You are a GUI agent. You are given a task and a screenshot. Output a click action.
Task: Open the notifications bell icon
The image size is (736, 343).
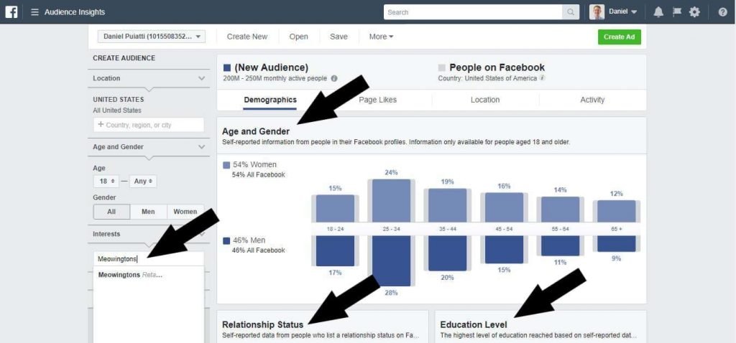(x=658, y=12)
